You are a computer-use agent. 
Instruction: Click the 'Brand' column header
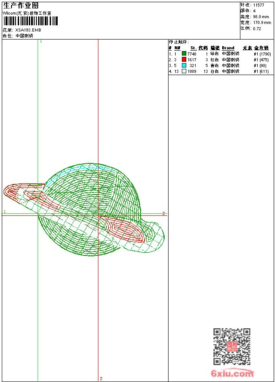(228, 48)
